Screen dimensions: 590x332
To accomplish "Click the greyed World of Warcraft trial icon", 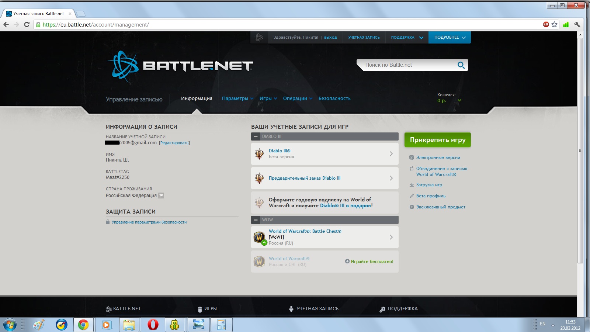I will [x=259, y=262].
